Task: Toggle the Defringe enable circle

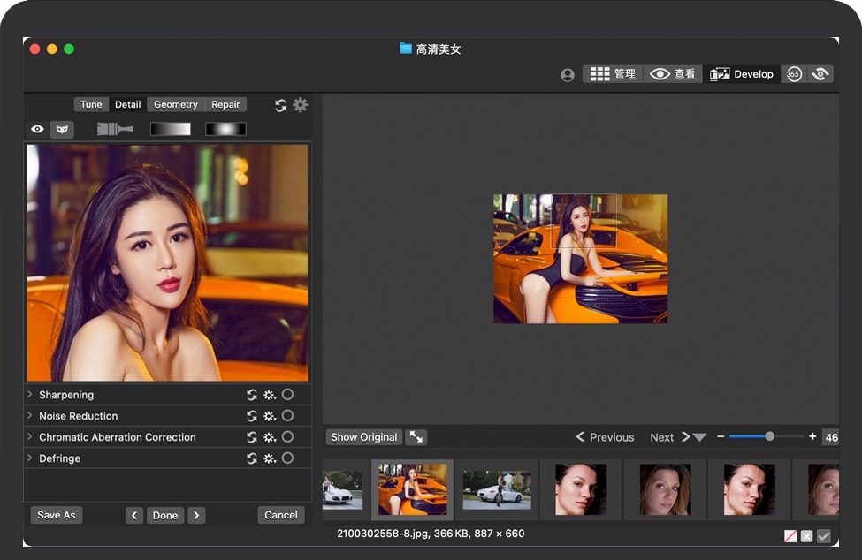Action: pos(287,458)
